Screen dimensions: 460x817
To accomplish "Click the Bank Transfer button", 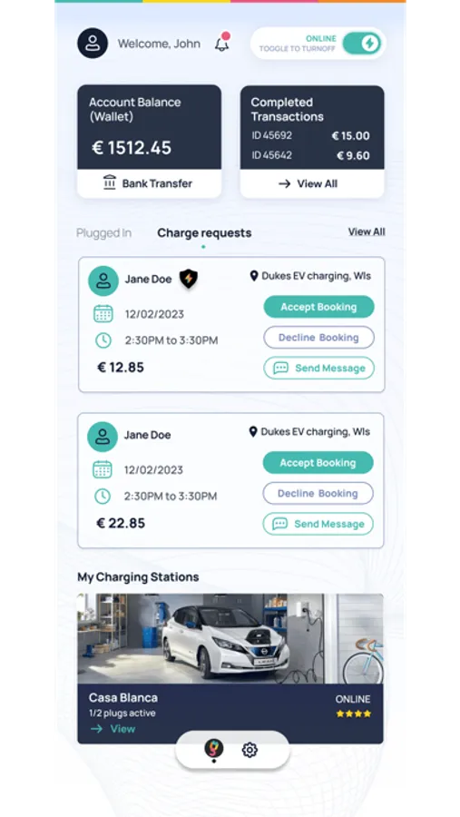I will point(149,183).
